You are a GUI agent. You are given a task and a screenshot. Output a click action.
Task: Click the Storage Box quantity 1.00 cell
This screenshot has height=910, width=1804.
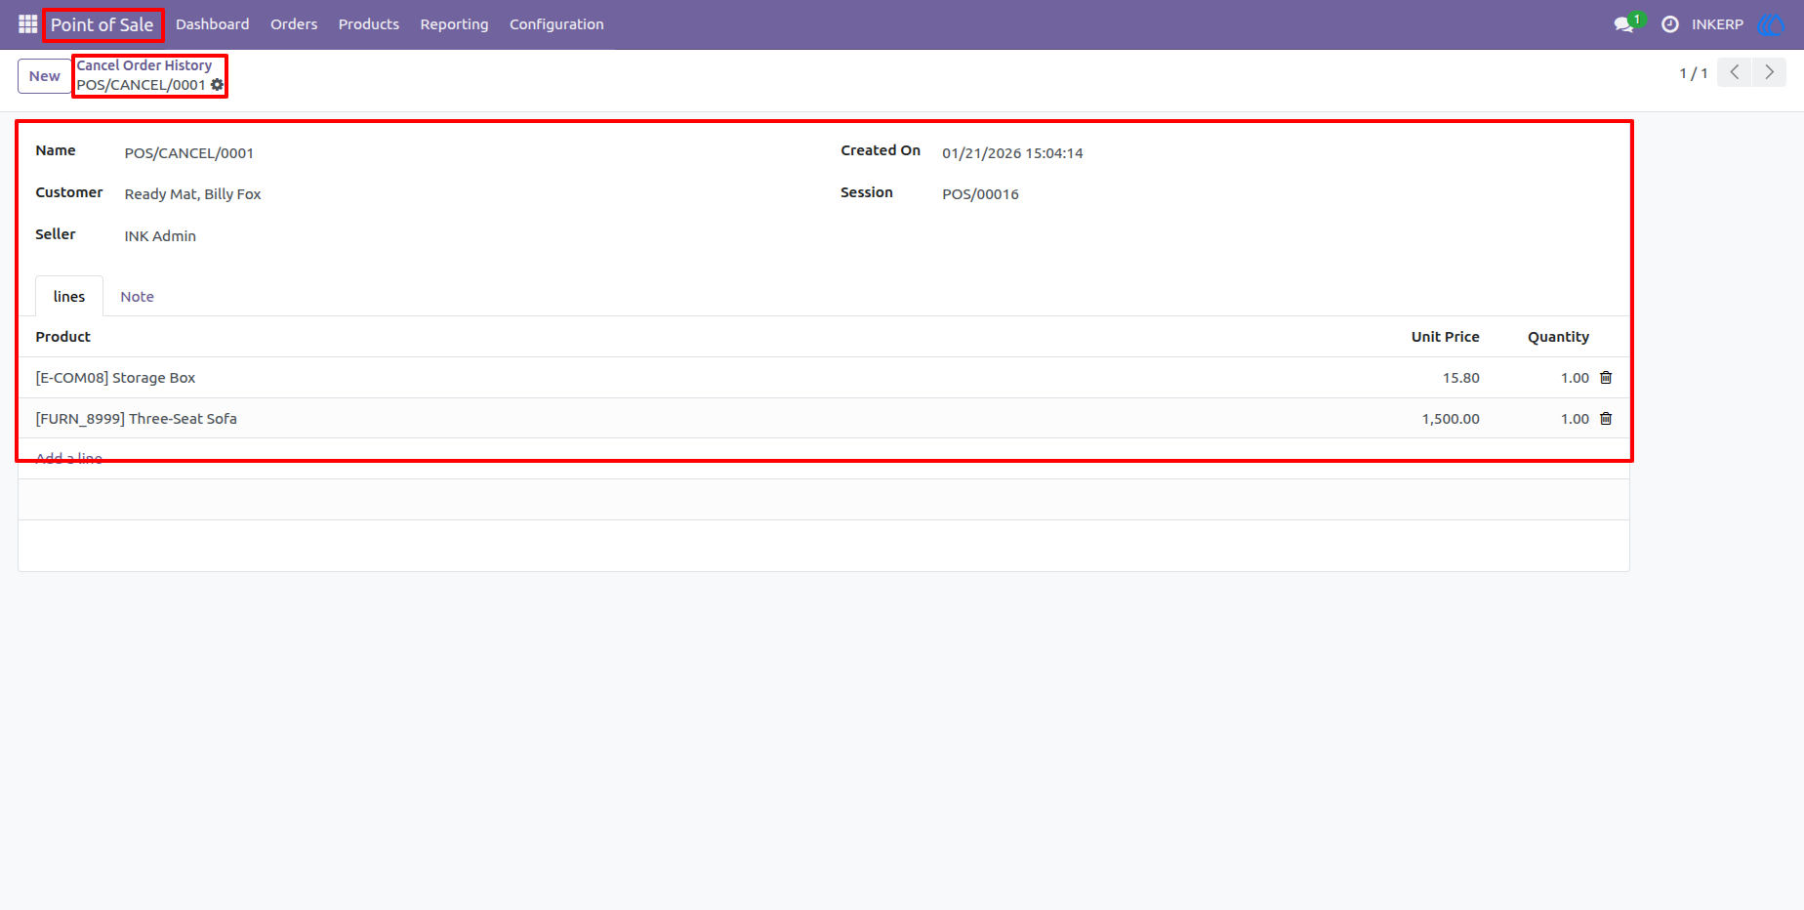click(1575, 378)
